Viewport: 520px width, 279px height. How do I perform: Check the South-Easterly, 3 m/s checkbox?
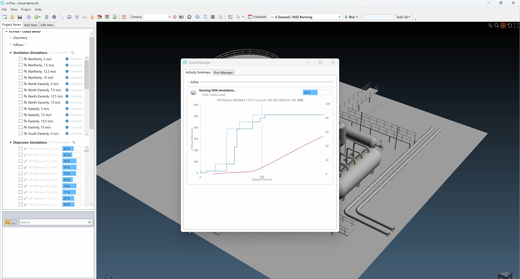21,134
